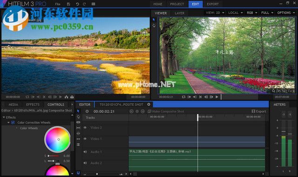298x177 pixels.
Task: Play the Trimmer clip
Action: click(x=61, y=97)
